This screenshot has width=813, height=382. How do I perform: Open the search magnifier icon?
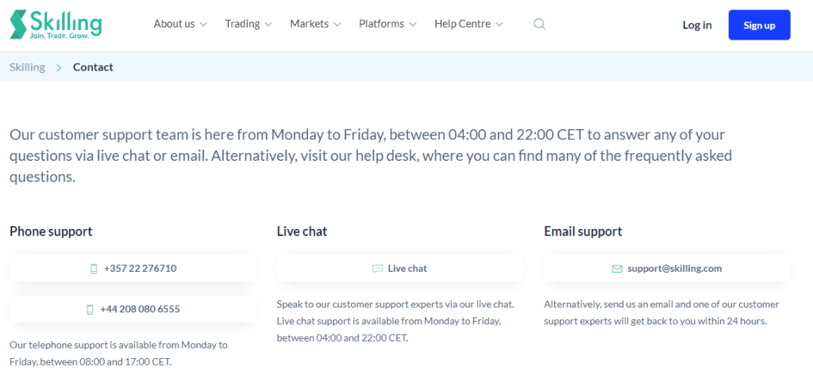[539, 24]
